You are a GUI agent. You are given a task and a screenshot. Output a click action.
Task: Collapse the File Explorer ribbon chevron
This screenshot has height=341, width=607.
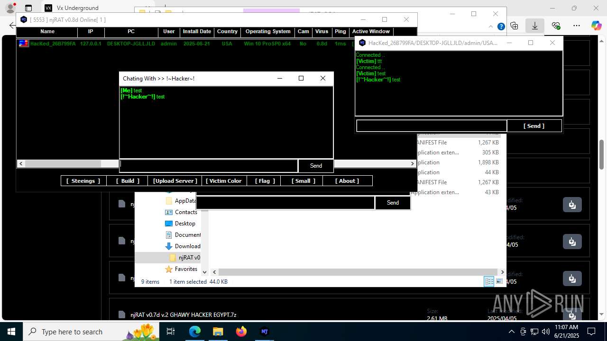coord(491,27)
